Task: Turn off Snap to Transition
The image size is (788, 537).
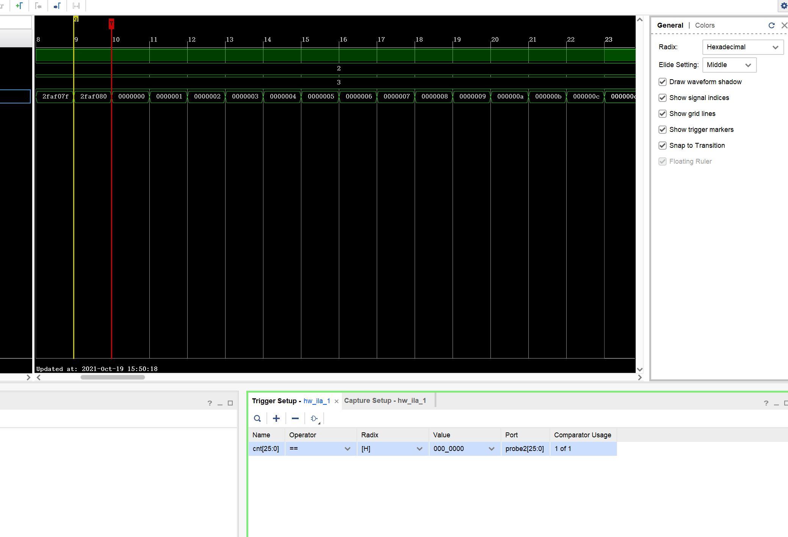Action: (662, 145)
